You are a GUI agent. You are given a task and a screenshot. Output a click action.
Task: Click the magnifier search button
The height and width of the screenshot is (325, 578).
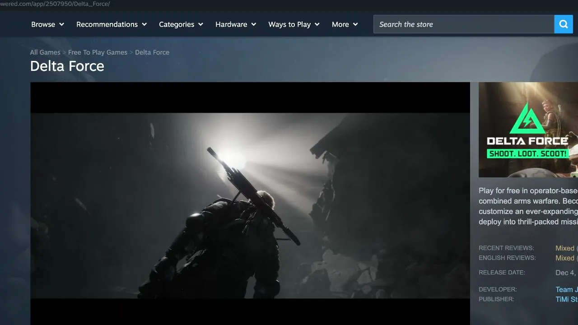[x=564, y=24]
